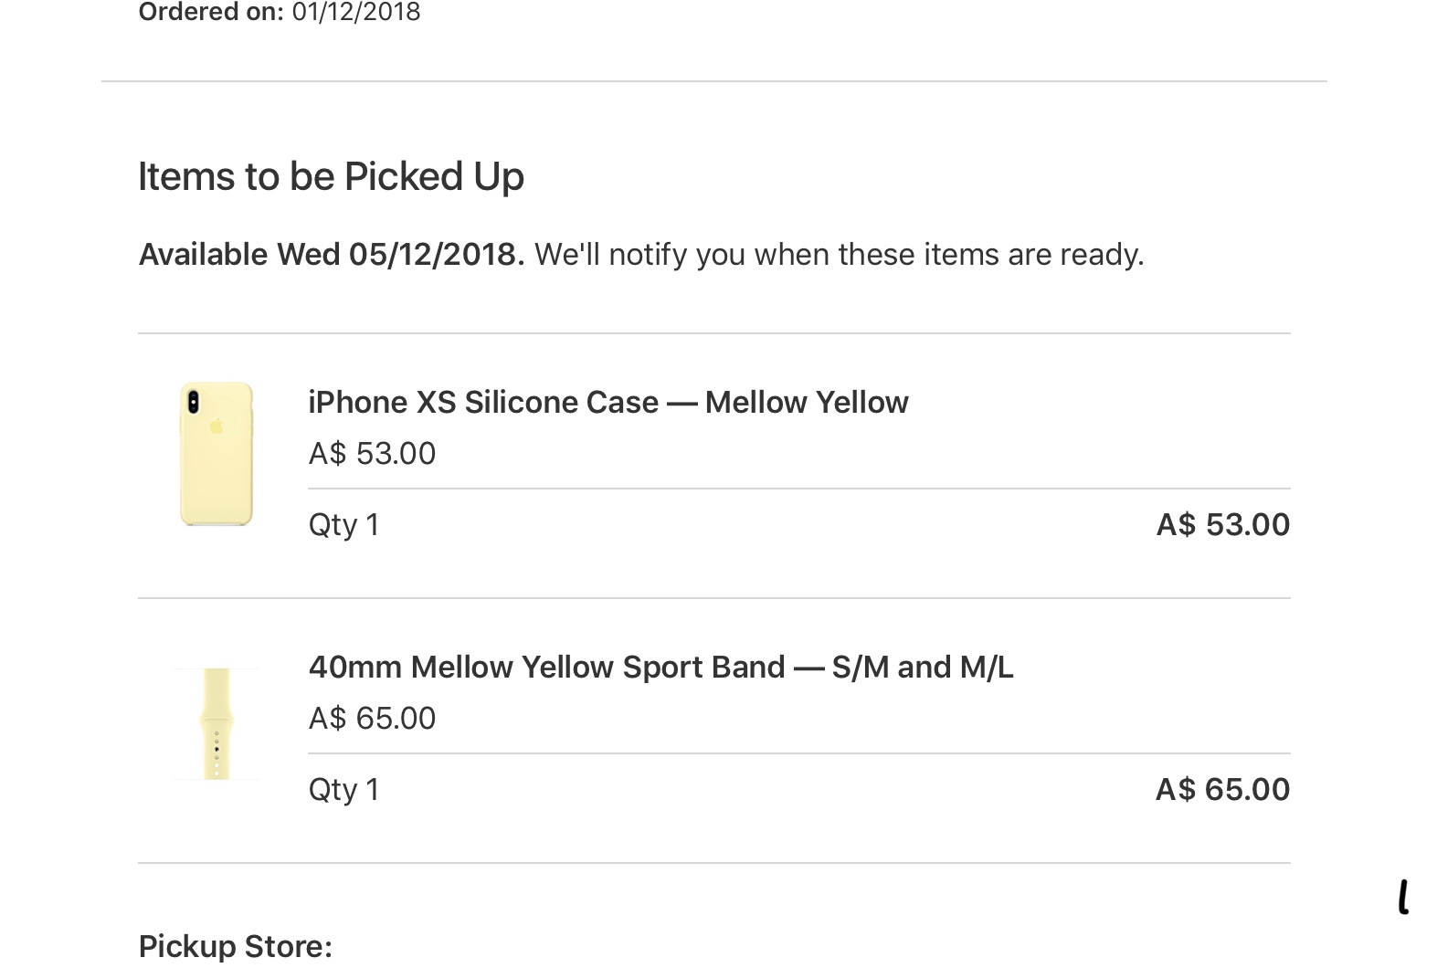The height and width of the screenshot is (968, 1437).
Task: Select the Items to be Picked Up heading
Action: (331, 176)
